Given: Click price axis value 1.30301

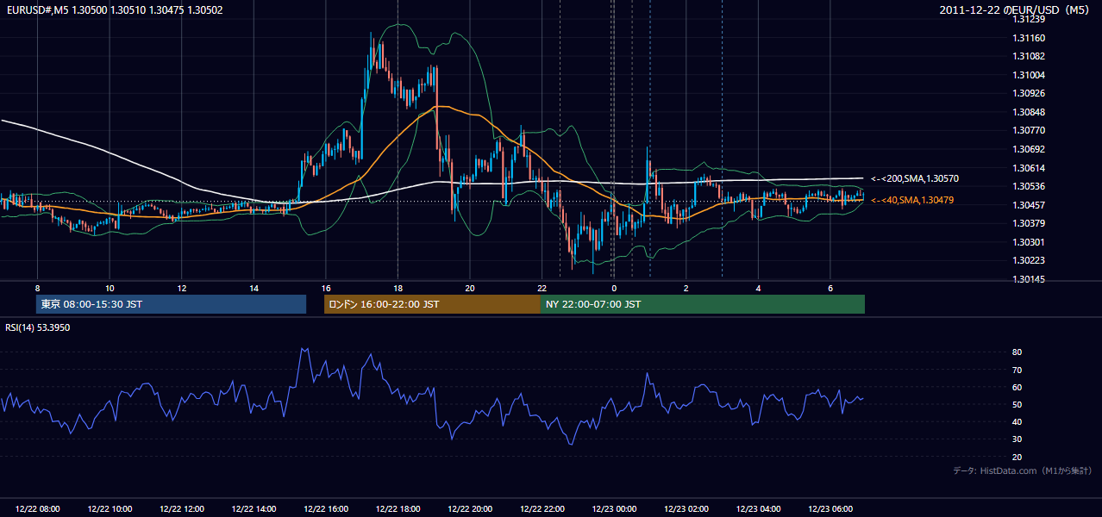Looking at the screenshot, I should click(x=1029, y=242).
